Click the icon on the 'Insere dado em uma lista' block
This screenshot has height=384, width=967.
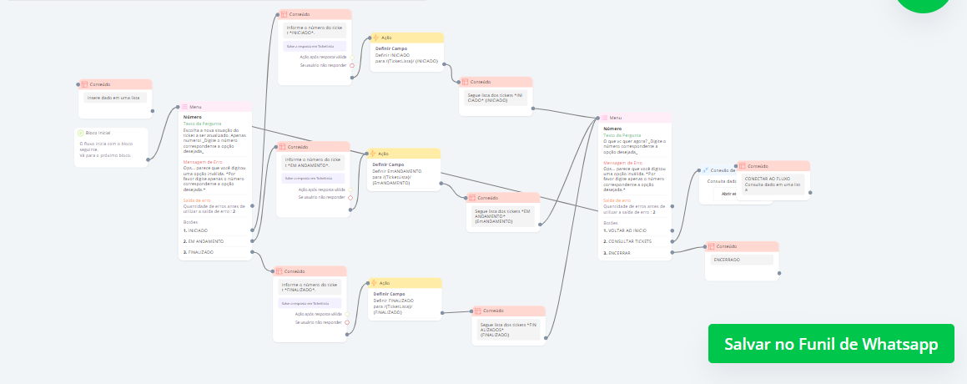(x=84, y=84)
